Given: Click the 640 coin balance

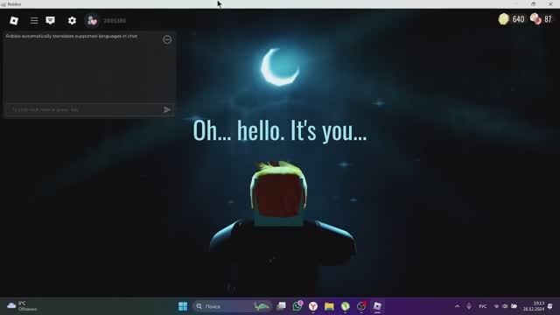Looking at the screenshot, I should (518, 19).
